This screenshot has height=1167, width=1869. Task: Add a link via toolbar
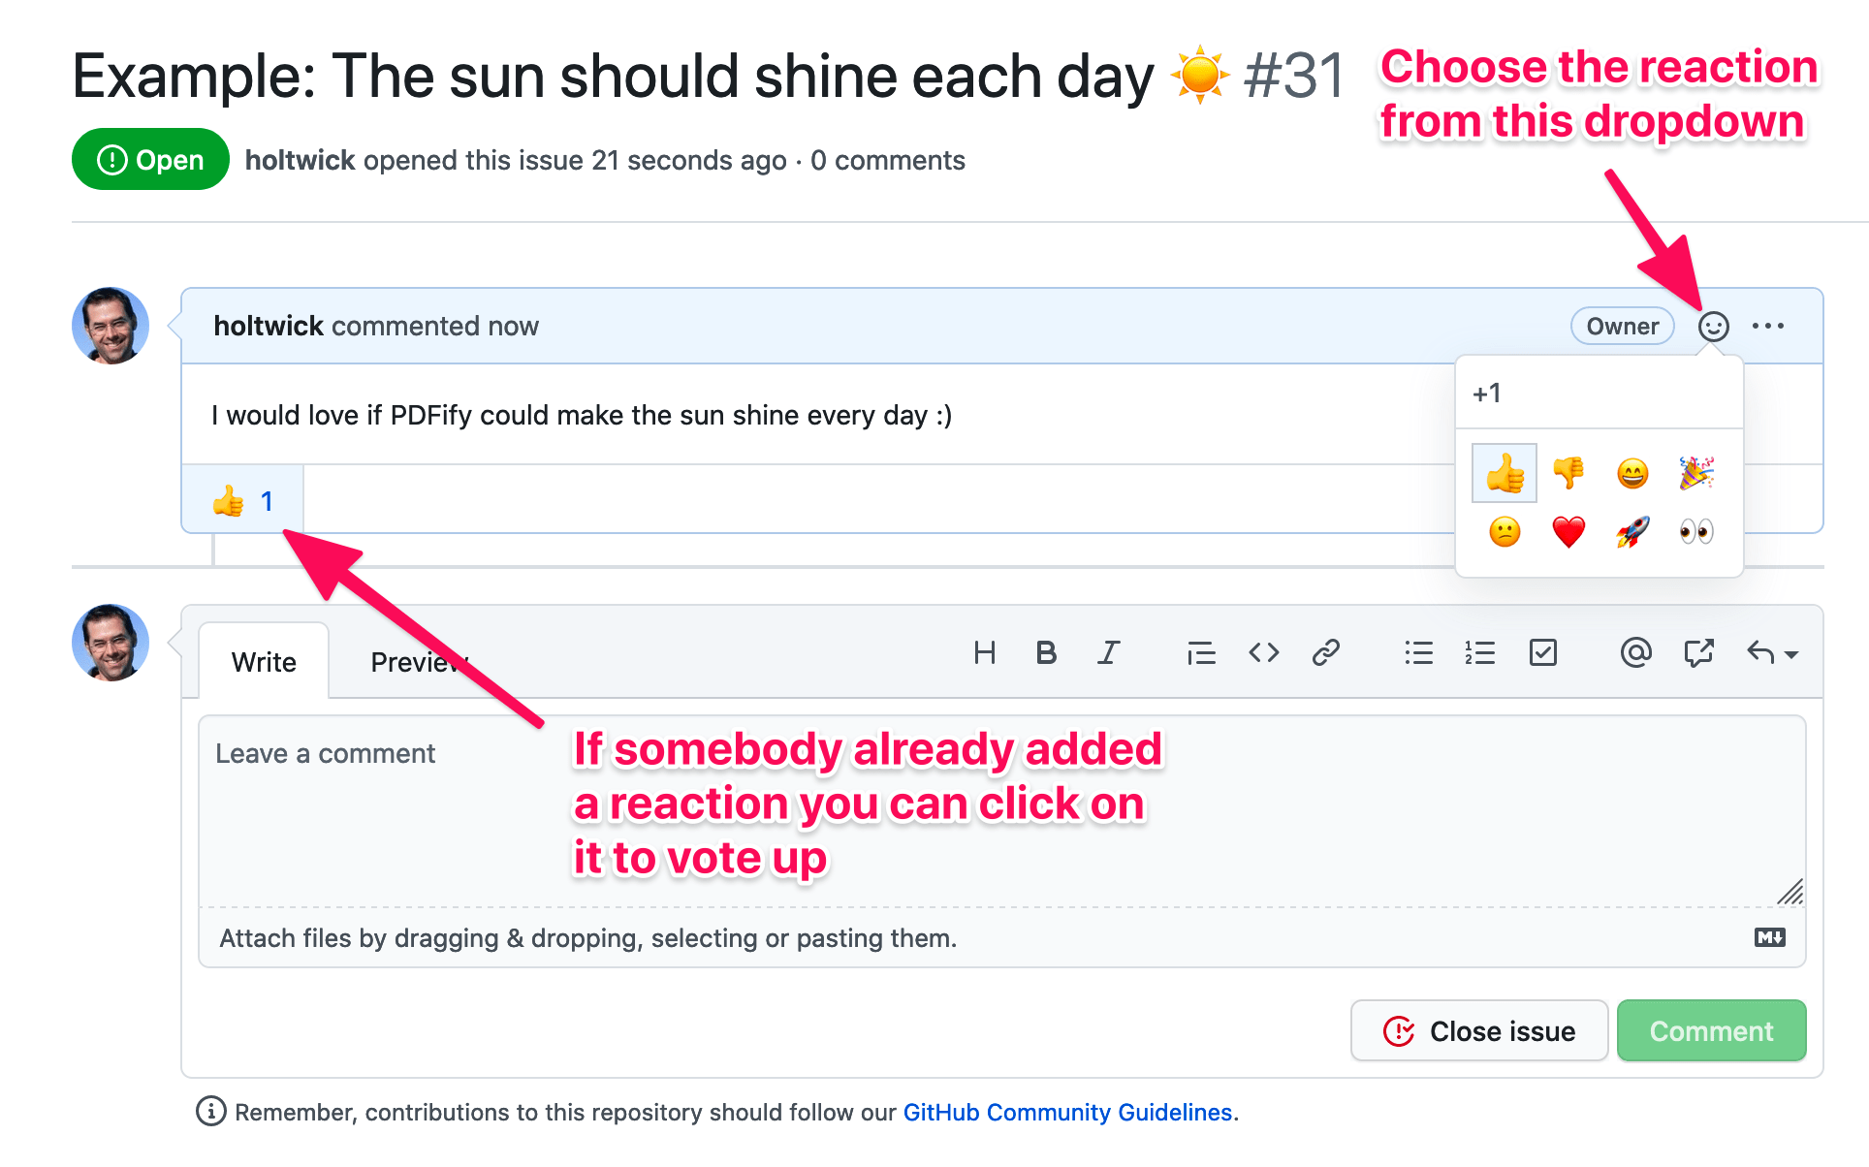click(1325, 653)
